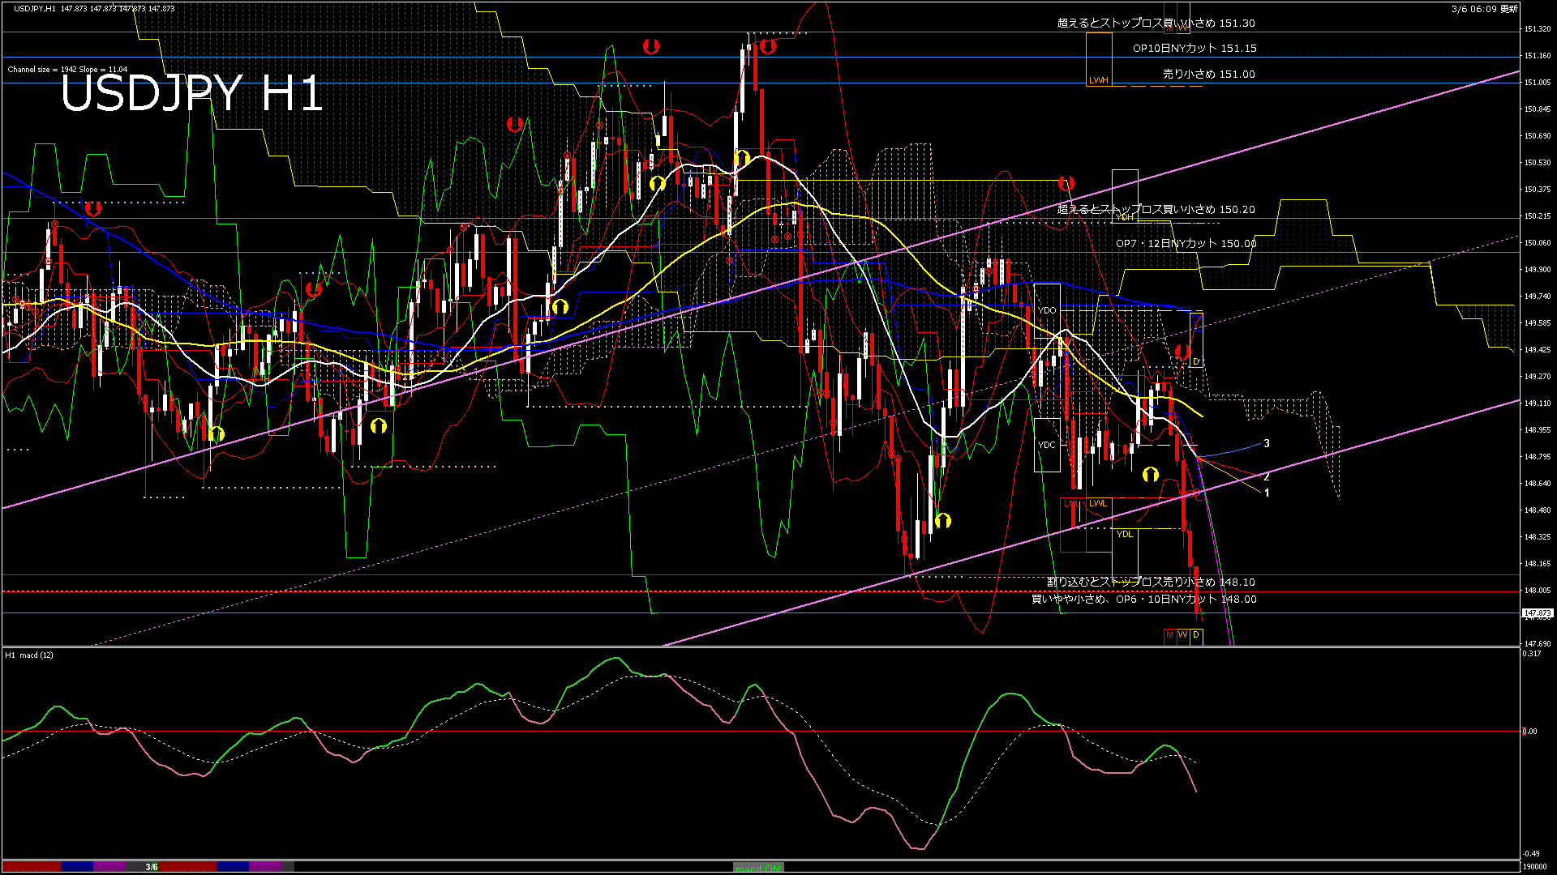
Task: Click the yellow up-arrow at the 148.32 low
Action: [x=942, y=520]
